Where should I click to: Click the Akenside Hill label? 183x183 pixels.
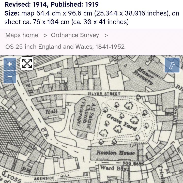pos(52,177)
